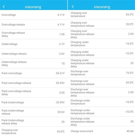
Task: Tap the xiaoxiang title on right screen
Action: pos(102,7)
